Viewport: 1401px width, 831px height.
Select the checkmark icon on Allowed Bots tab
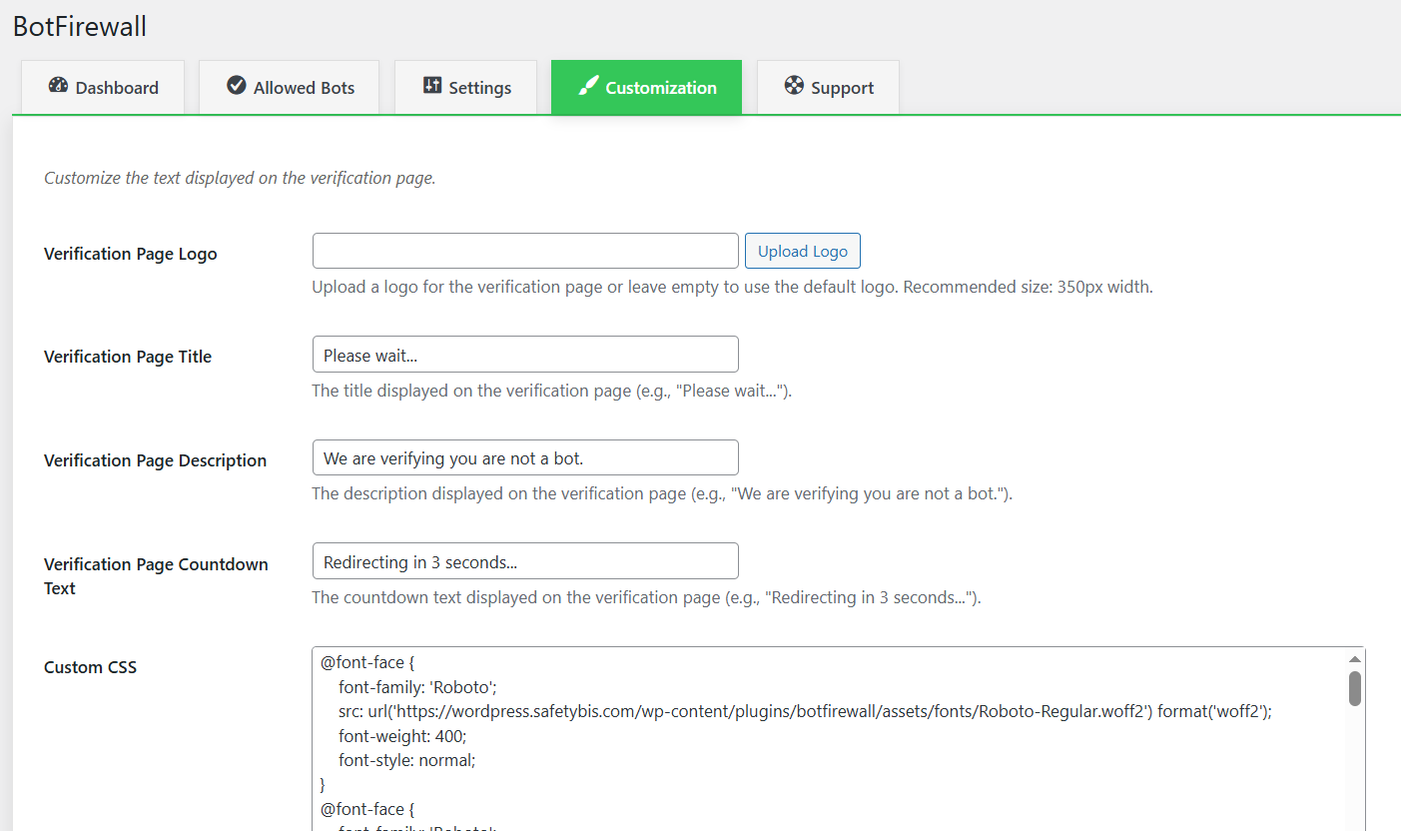point(236,87)
